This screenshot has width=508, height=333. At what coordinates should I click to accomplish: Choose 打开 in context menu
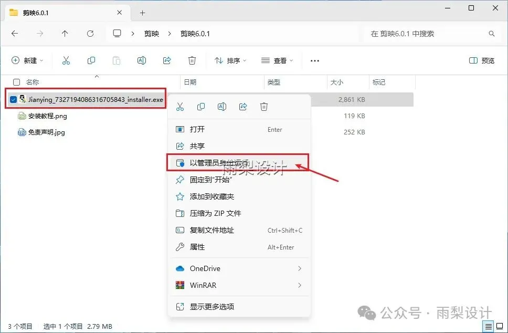point(239,129)
